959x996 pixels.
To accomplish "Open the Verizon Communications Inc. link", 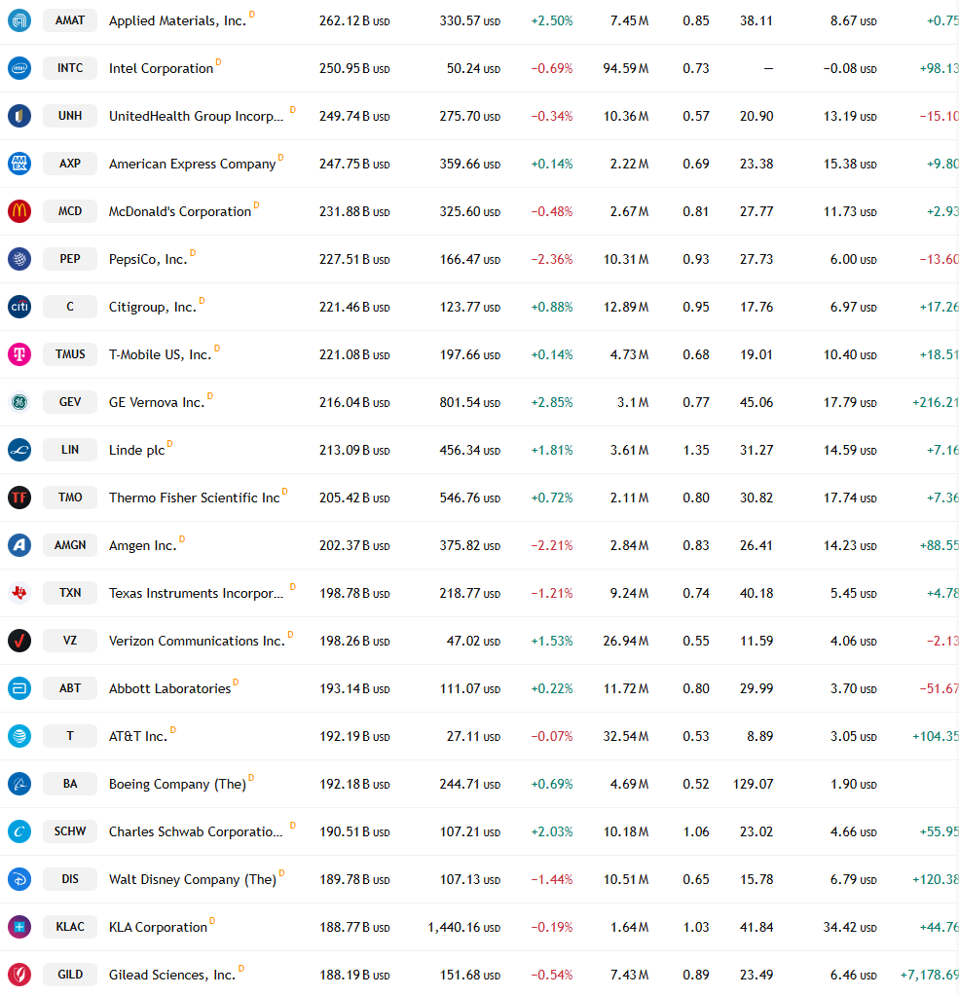I will 197,641.
